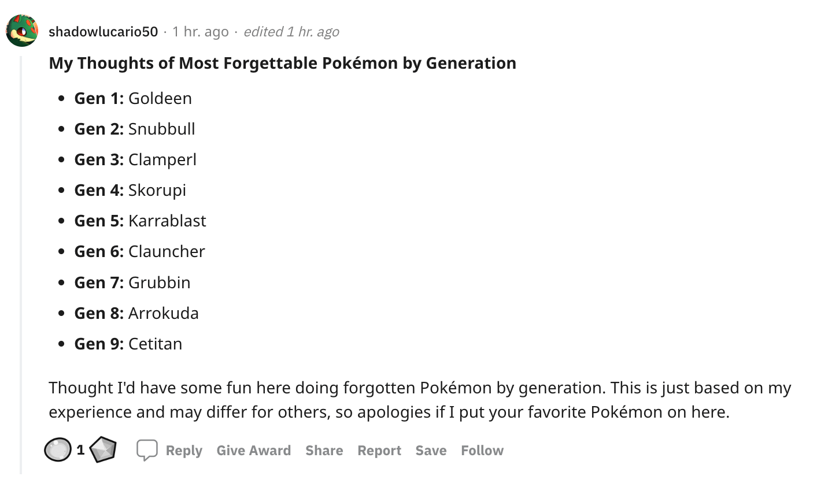828x491 pixels.
Task: Click the 'edited 1 hr. ago' label
Action: 293,32
